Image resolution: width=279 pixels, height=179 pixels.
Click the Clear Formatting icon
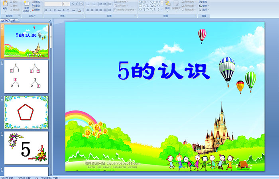click(82, 4)
